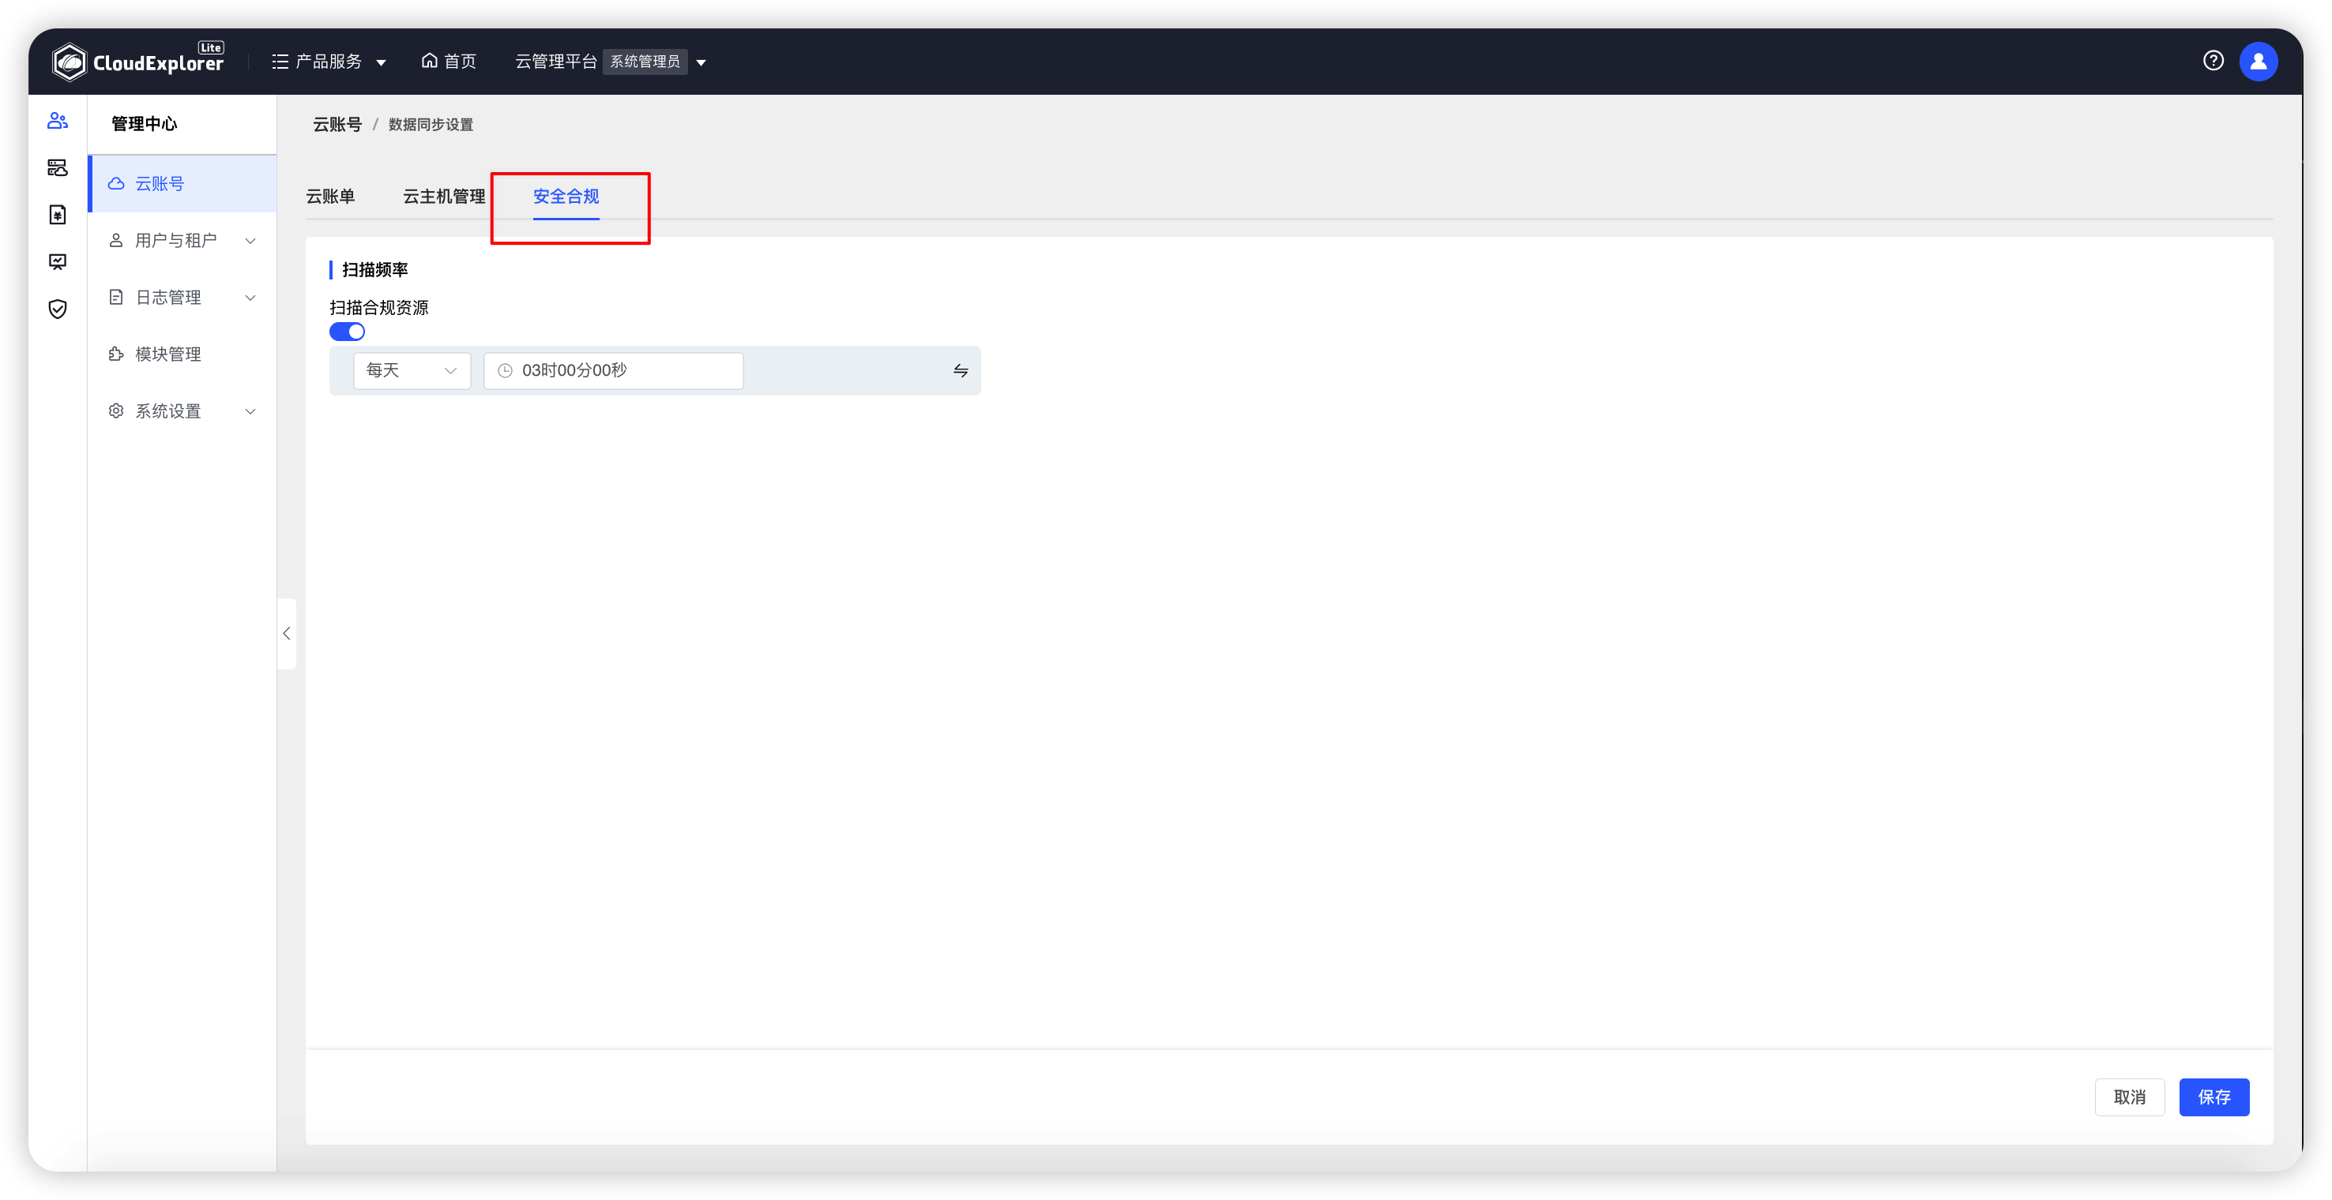The image size is (2332, 1200).
Task: Open the user avatar menu
Action: tap(2258, 61)
